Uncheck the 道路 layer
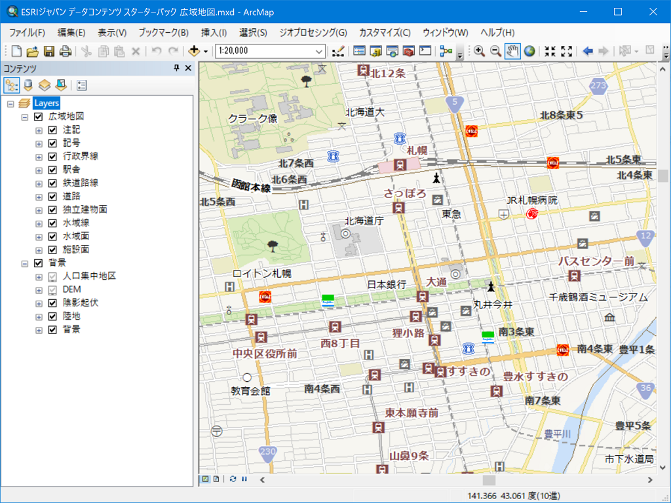Viewport: 671px width, 503px height. (52, 196)
